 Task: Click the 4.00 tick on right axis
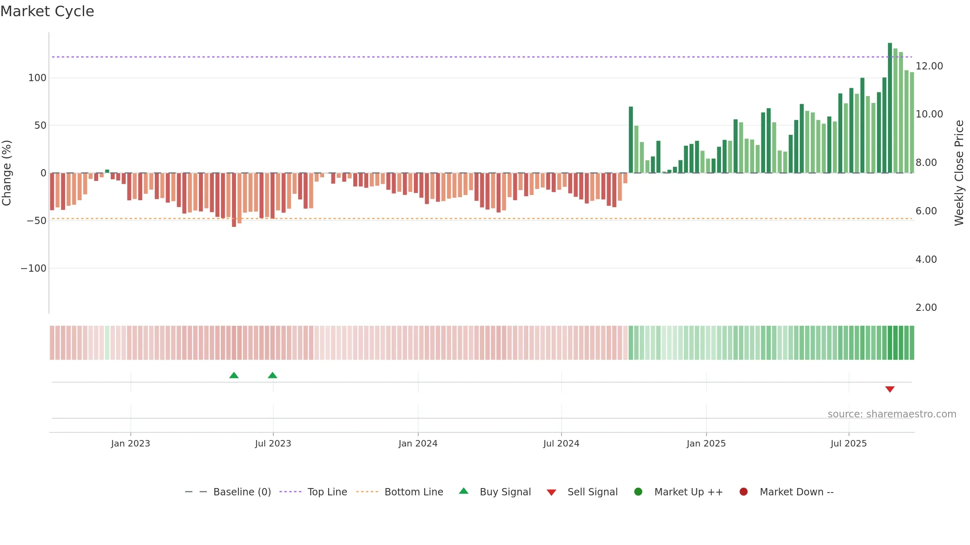[926, 259]
